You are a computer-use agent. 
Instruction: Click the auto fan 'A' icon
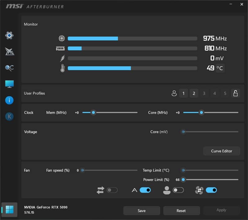click(135, 190)
